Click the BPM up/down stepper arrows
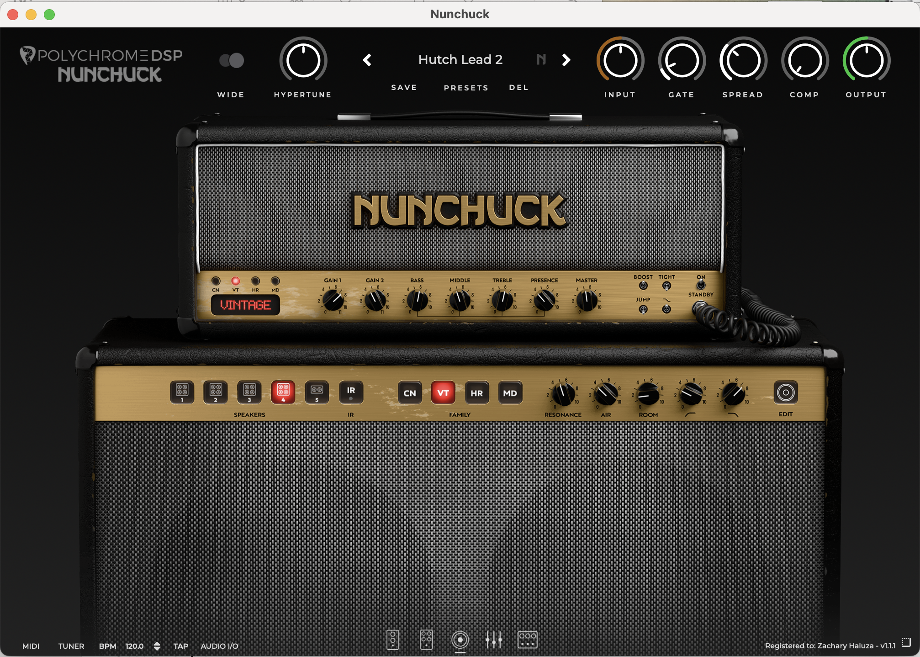920x657 pixels. coord(157,646)
